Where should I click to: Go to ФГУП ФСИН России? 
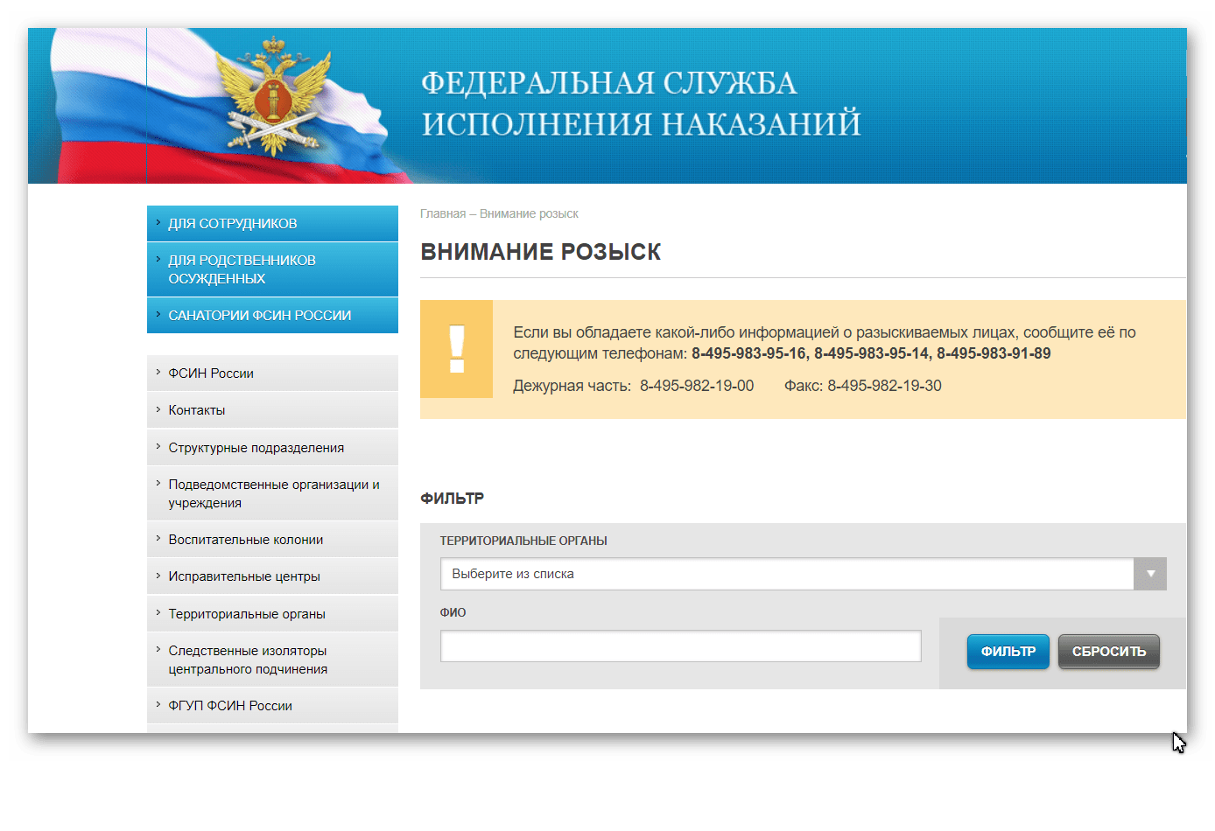(272, 706)
